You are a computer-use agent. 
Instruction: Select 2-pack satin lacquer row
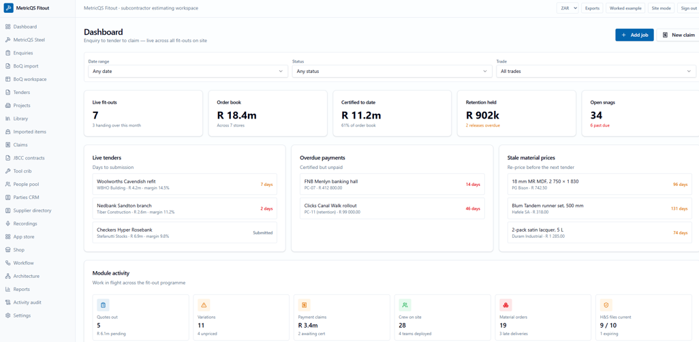point(600,232)
